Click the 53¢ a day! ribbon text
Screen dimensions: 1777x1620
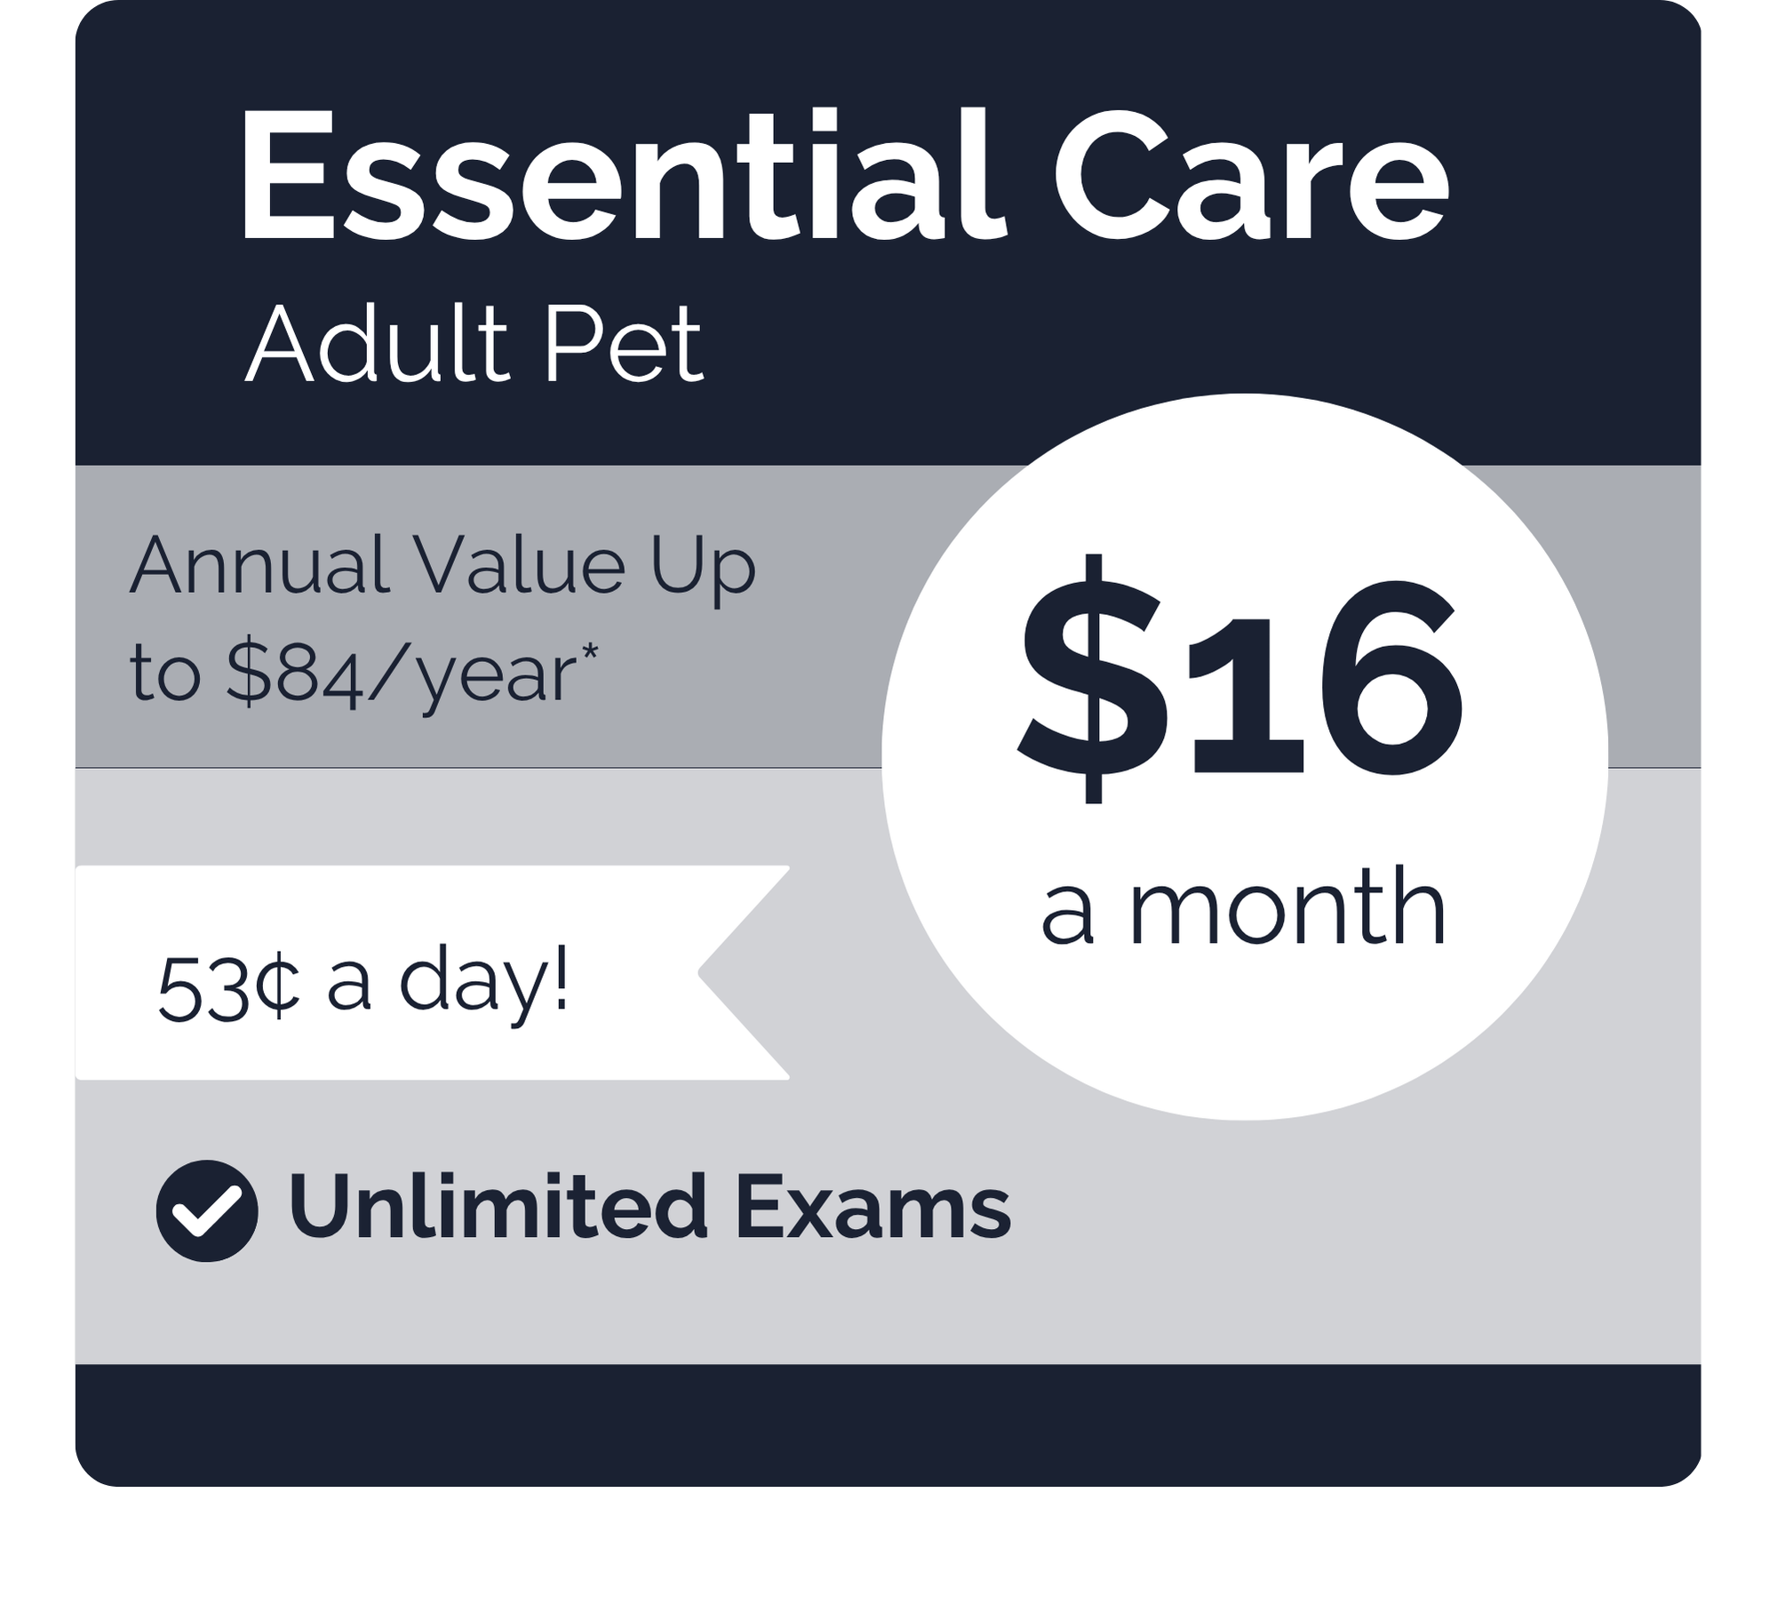(x=363, y=986)
